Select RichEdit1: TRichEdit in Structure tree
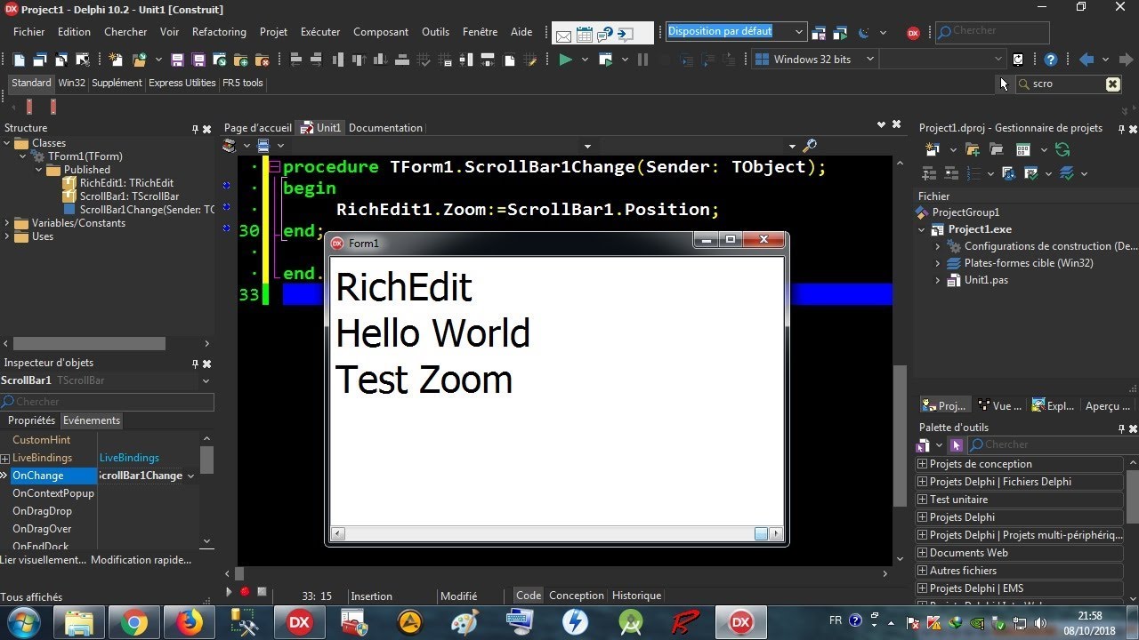Image resolution: width=1139 pixels, height=640 pixels. (x=126, y=183)
